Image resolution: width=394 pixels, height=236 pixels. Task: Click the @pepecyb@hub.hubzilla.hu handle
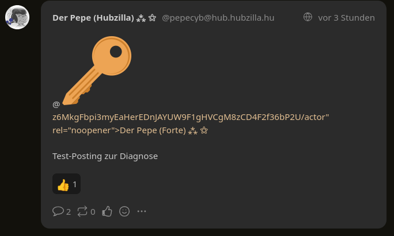coord(218,18)
